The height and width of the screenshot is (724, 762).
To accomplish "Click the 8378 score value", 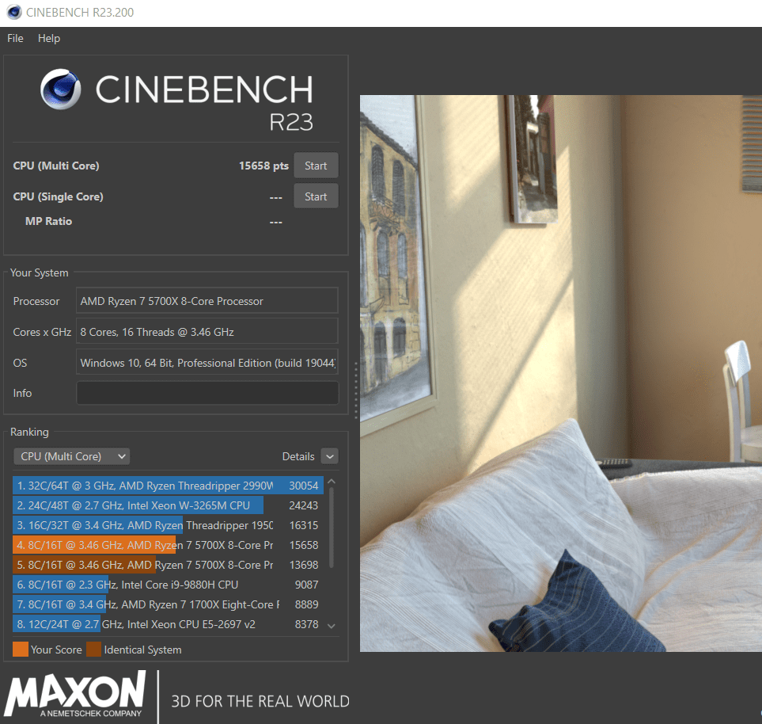I will 307,624.
